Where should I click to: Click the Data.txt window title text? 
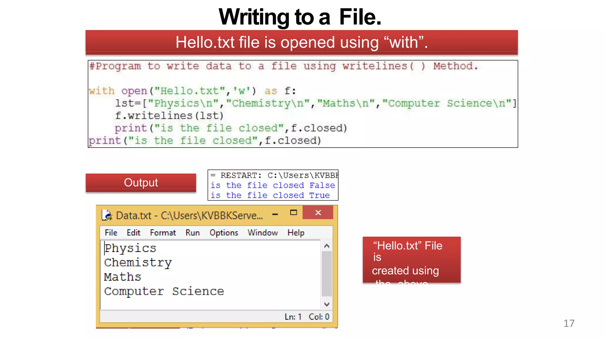pyautogui.click(x=189, y=215)
